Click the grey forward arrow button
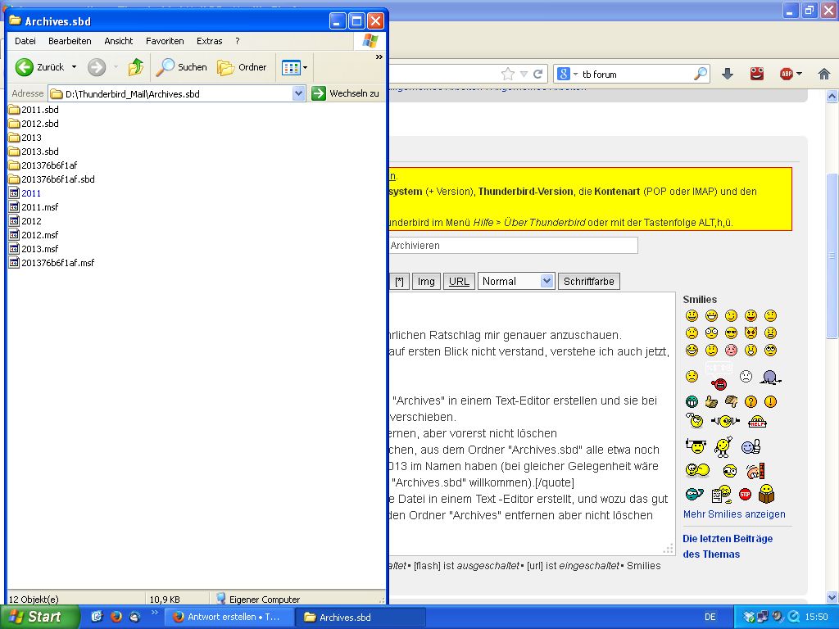 (97, 67)
